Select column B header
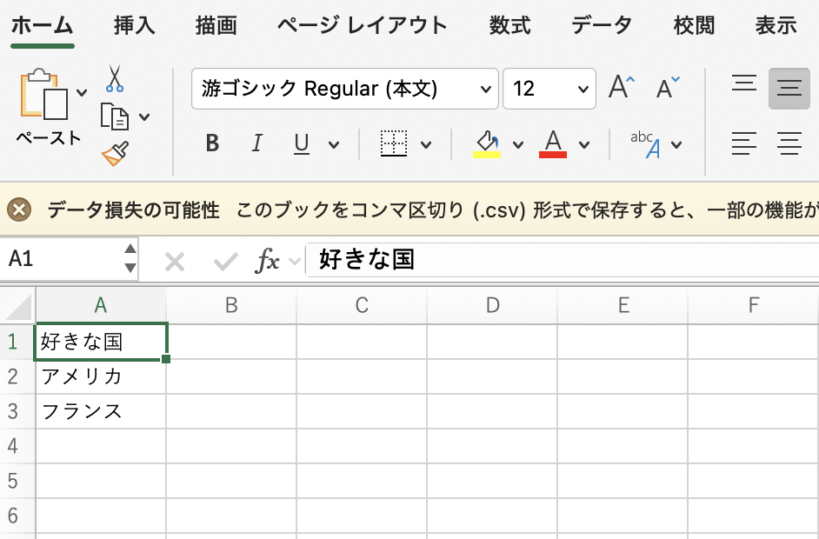 point(231,305)
